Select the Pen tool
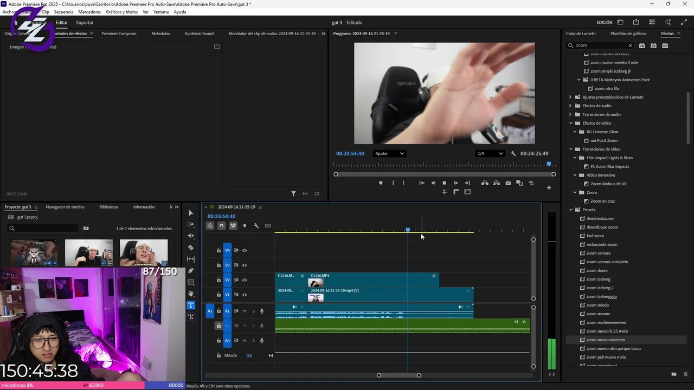 coord(190,271)
